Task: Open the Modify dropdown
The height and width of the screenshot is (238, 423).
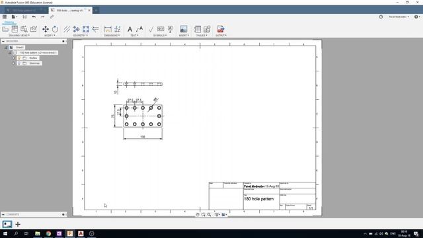Action: click(x=50, y=35)
